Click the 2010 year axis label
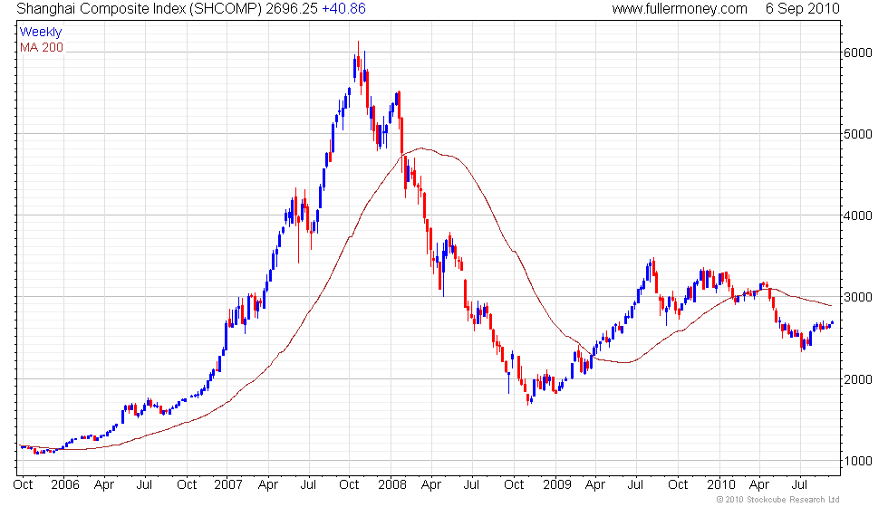888x507 pixels. point(720,484)
